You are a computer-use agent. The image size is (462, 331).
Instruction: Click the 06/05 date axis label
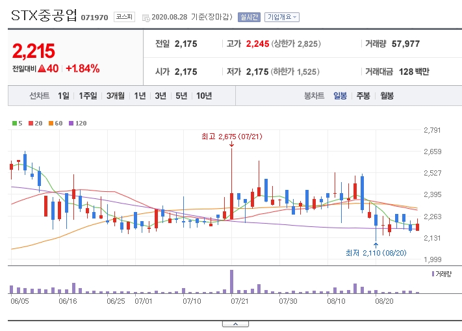[19, 301]
